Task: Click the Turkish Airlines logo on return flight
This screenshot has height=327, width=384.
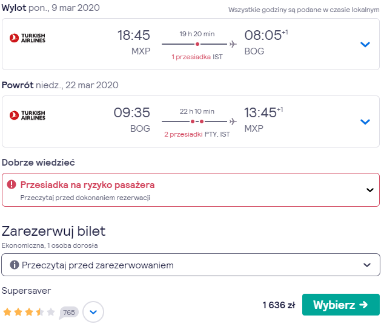Action: pyautogui.click(x=27, y=115)
